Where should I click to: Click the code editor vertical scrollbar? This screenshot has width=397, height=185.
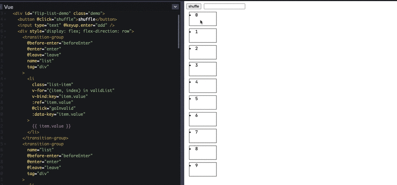tap(179, 31)
